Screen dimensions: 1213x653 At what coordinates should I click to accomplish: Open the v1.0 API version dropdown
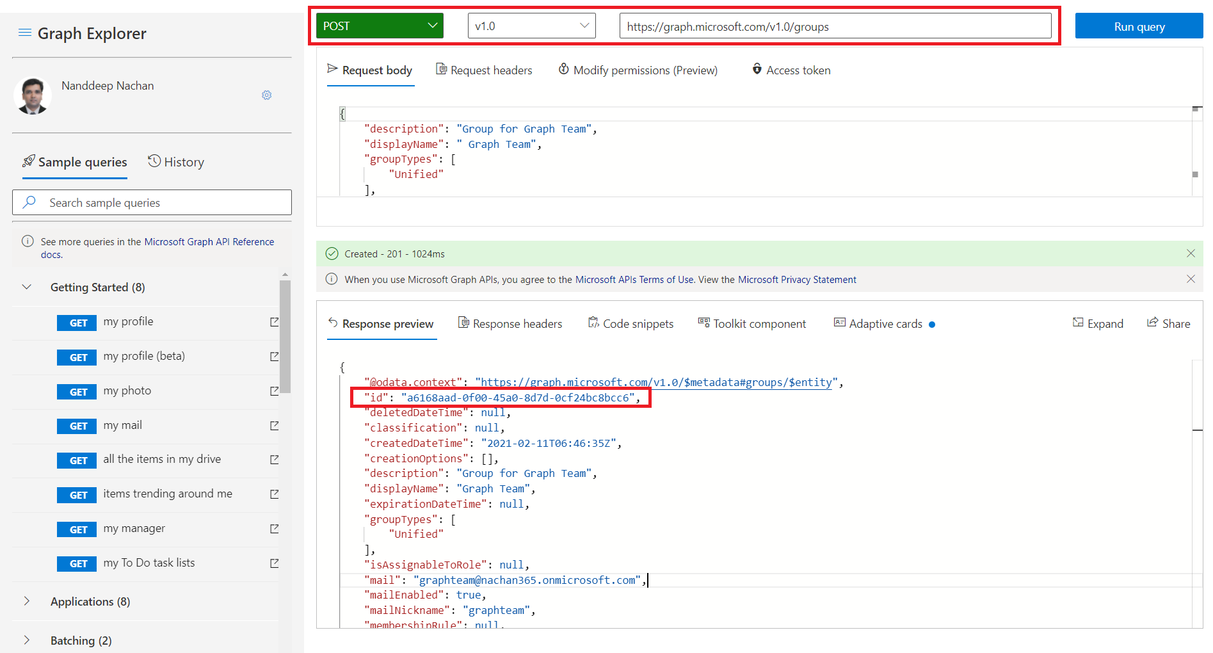(531, 26)
